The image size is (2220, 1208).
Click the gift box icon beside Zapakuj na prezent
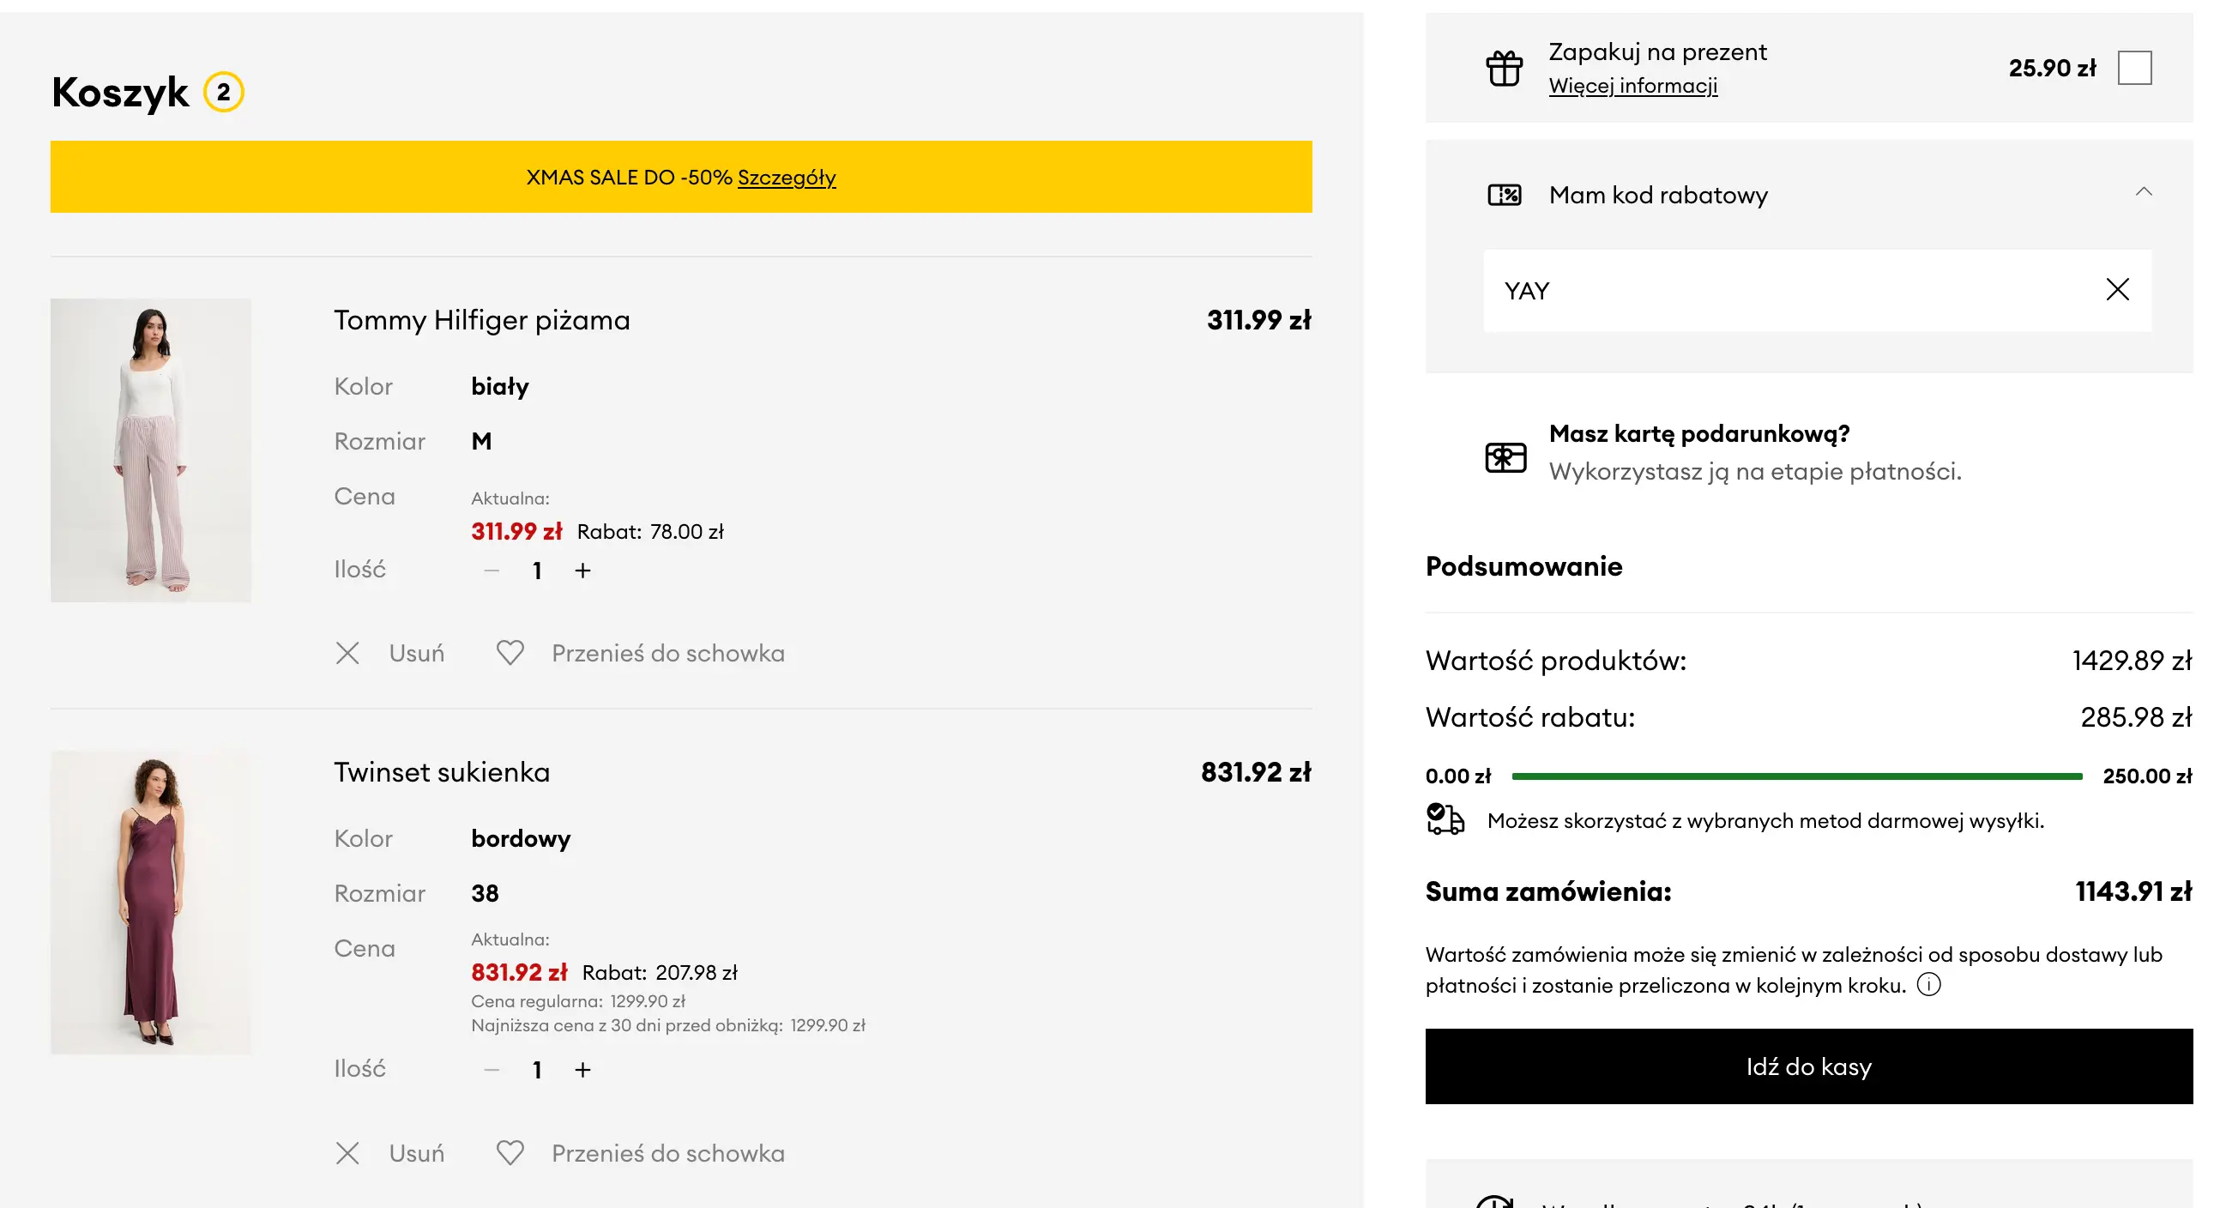[x=1504, y=68]
